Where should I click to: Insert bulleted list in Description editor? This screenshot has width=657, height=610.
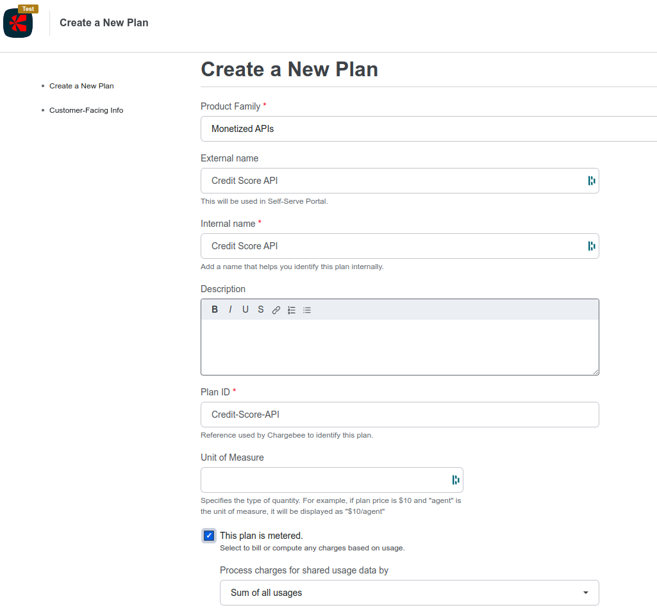307,310
